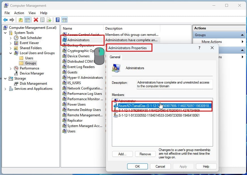
Task: Click the Performance gauge icon
Action: click(x=16, y=68)
